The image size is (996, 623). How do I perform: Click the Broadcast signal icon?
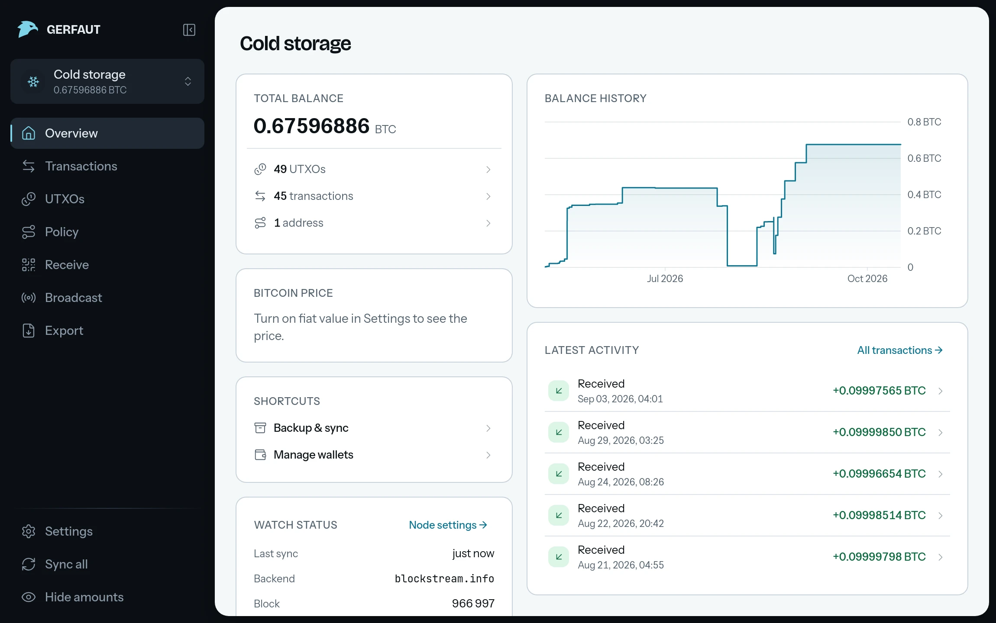(29, 298)
